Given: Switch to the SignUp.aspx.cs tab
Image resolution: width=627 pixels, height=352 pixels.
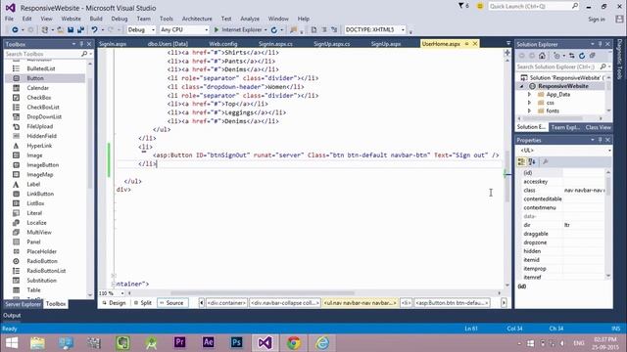Looking at the screenshot, I should pos(332,44).
